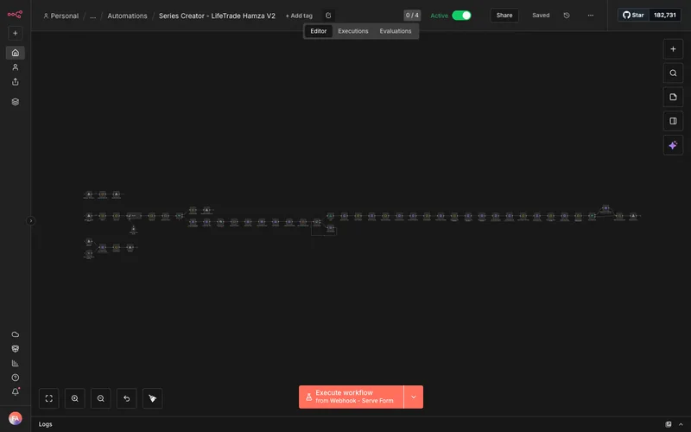Open the AI assistant sparkle icon
The width and height of the screenshot is (691, 432).
point(673,145)
